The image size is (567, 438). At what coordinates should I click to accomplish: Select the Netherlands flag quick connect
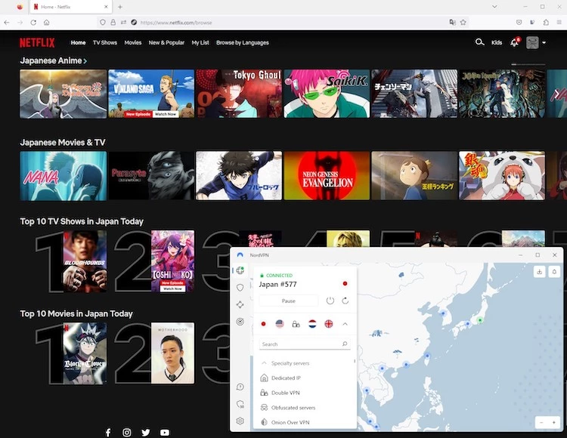pyautogui.click(x=312, y=324)
